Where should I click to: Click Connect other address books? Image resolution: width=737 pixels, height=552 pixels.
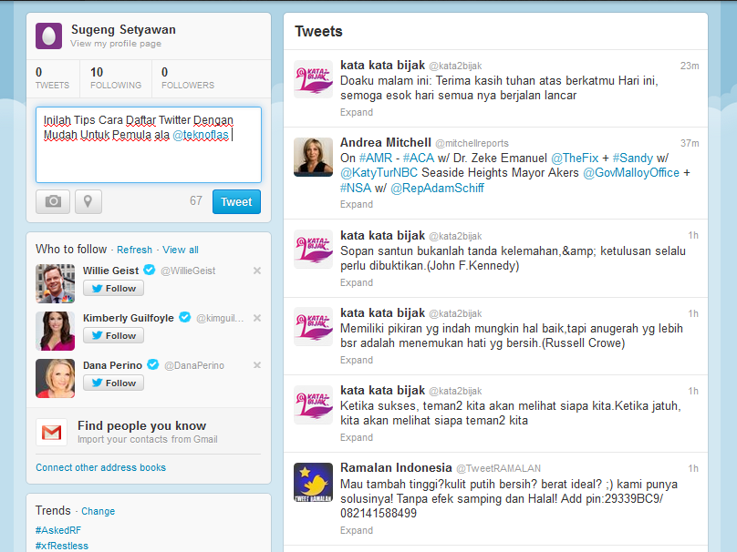(100, 467)
